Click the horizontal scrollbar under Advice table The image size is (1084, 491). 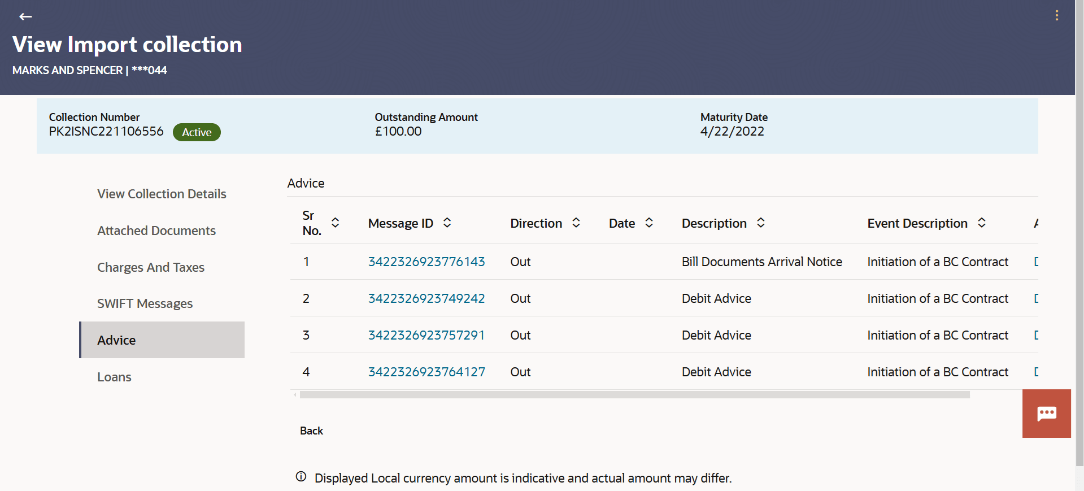634,395
